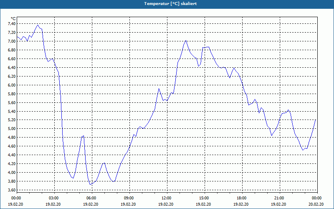
Task: Click the 5,80 y-axis value
Action: 12,94
